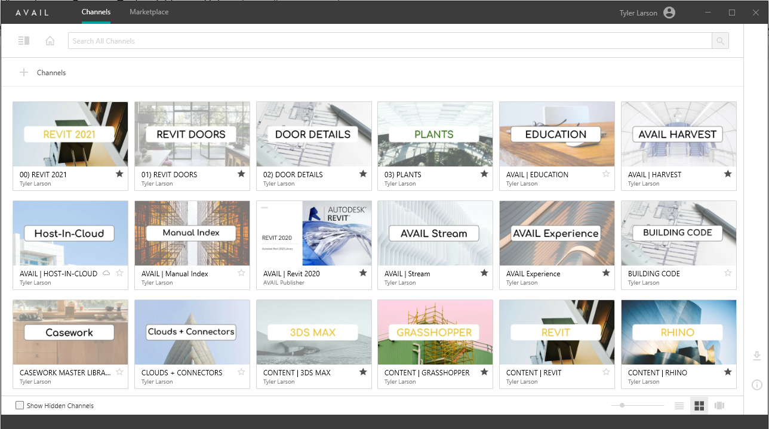The image size is (769, 429).
Task: Switch to list view layout
Action: click(x=679, y=406)
